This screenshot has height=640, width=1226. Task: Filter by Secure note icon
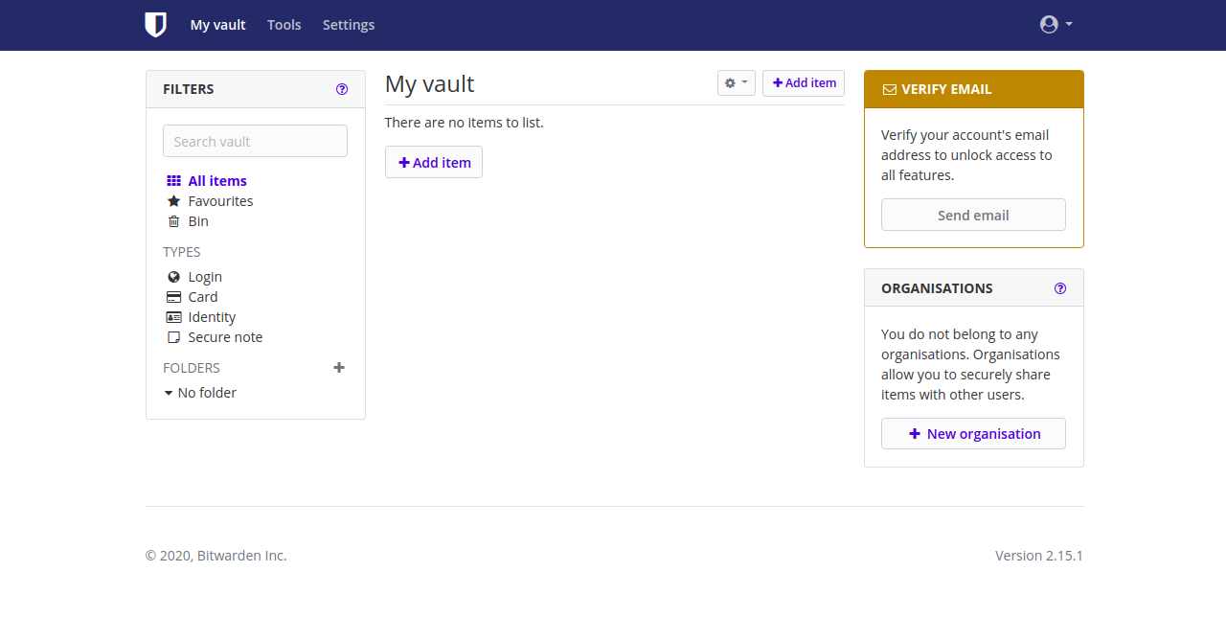(x=173, y=337)
